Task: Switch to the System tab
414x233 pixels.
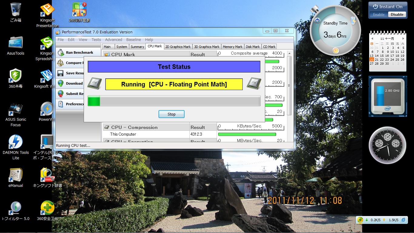Action: [x=122, y=47]
